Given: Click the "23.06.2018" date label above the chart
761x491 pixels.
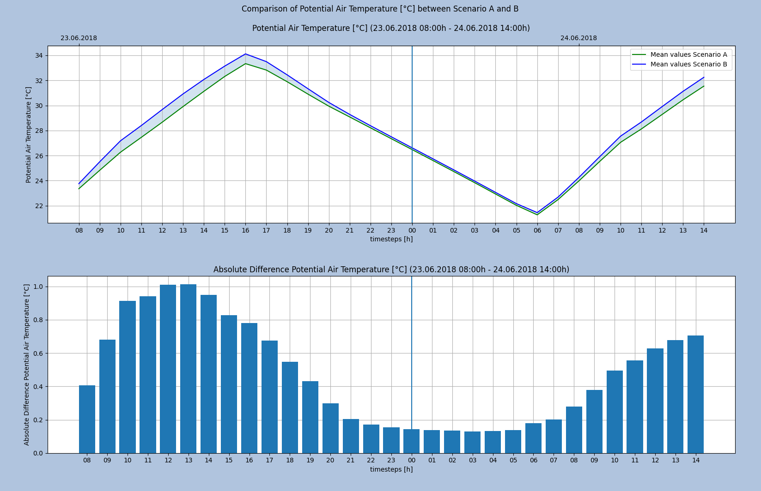Looking at the screenshot, I should click(x=79, y=38).
